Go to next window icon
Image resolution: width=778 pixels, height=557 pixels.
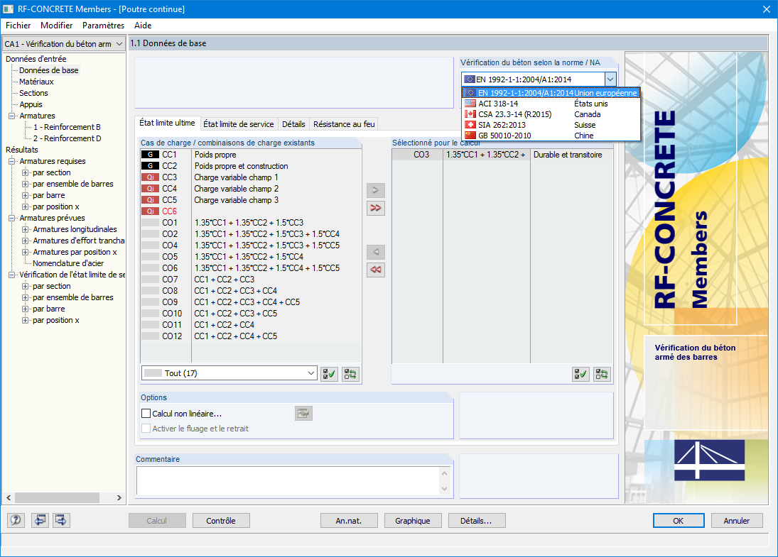61,520
